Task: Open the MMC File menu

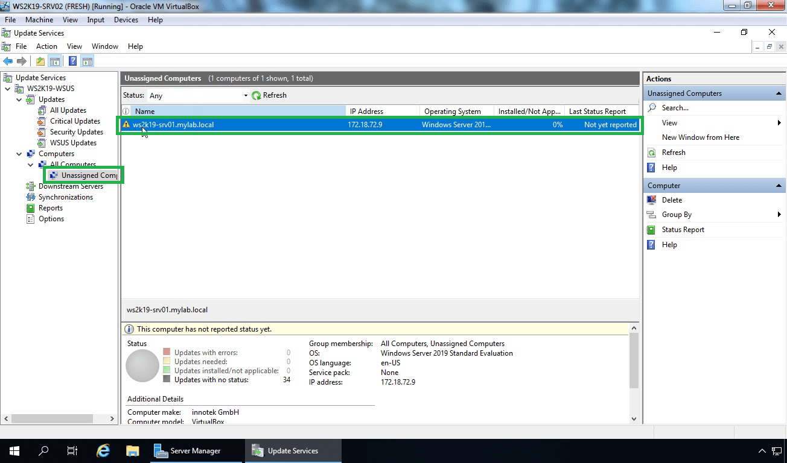Action: 21,46
